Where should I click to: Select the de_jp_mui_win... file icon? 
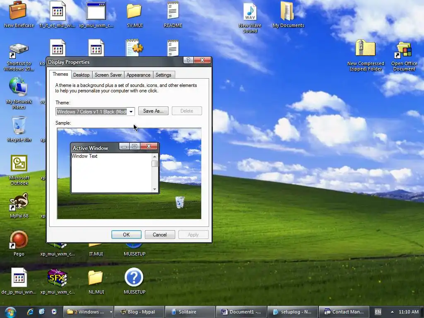(19, 281)
